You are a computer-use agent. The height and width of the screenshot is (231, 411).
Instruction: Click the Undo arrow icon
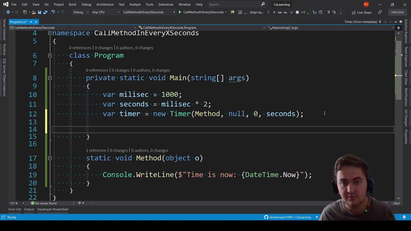[53, 12]
